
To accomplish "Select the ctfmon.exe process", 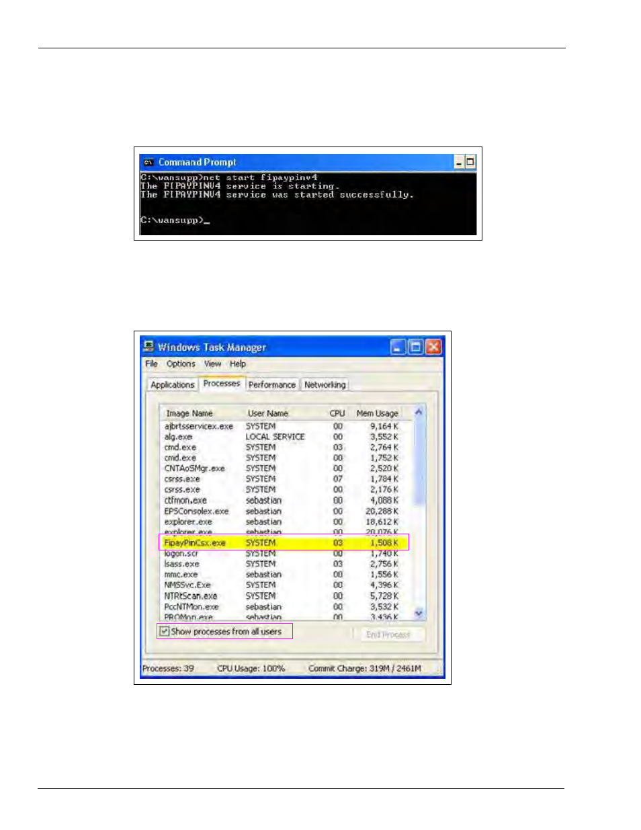I will point(185,501).
